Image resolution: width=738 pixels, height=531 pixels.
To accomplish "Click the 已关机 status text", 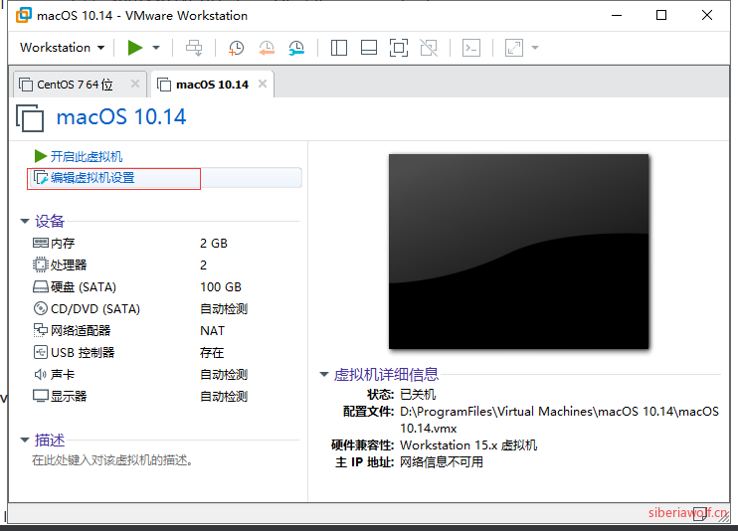I will (418, 395).
